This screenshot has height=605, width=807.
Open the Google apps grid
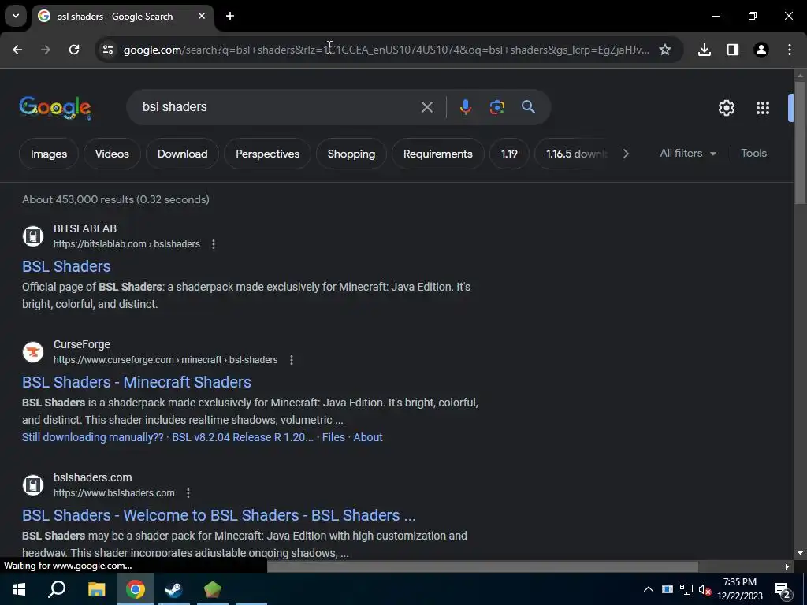pos(763,107)
